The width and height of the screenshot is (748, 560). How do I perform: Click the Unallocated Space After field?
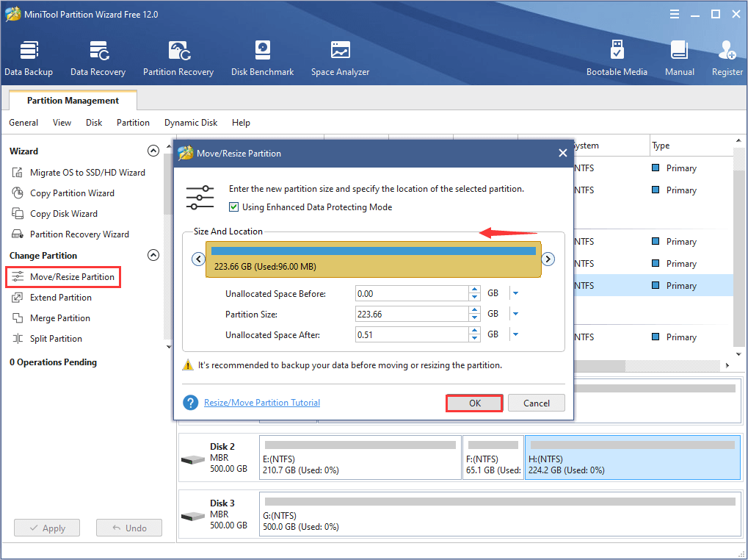[412, 334]
